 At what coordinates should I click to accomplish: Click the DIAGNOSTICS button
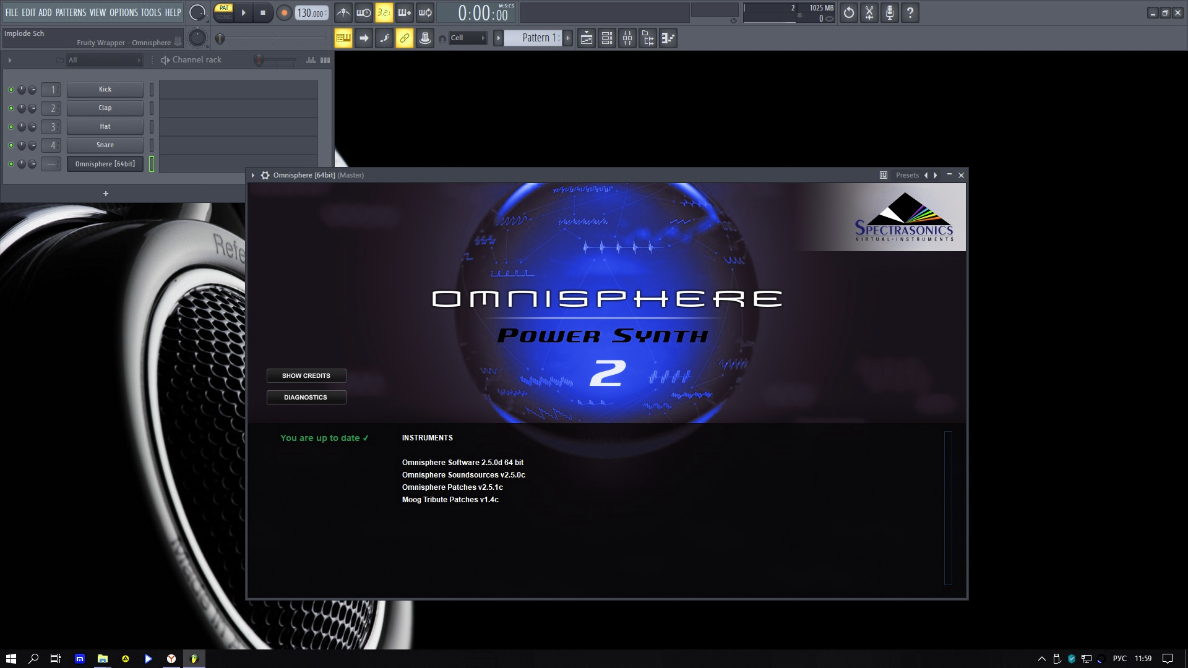tap(306, 398)
